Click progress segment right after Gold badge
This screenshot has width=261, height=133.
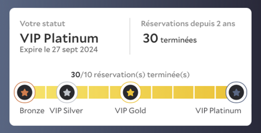[x=145, y=92]
